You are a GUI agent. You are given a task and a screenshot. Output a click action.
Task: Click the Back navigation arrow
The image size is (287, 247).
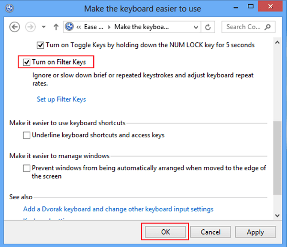14,27
